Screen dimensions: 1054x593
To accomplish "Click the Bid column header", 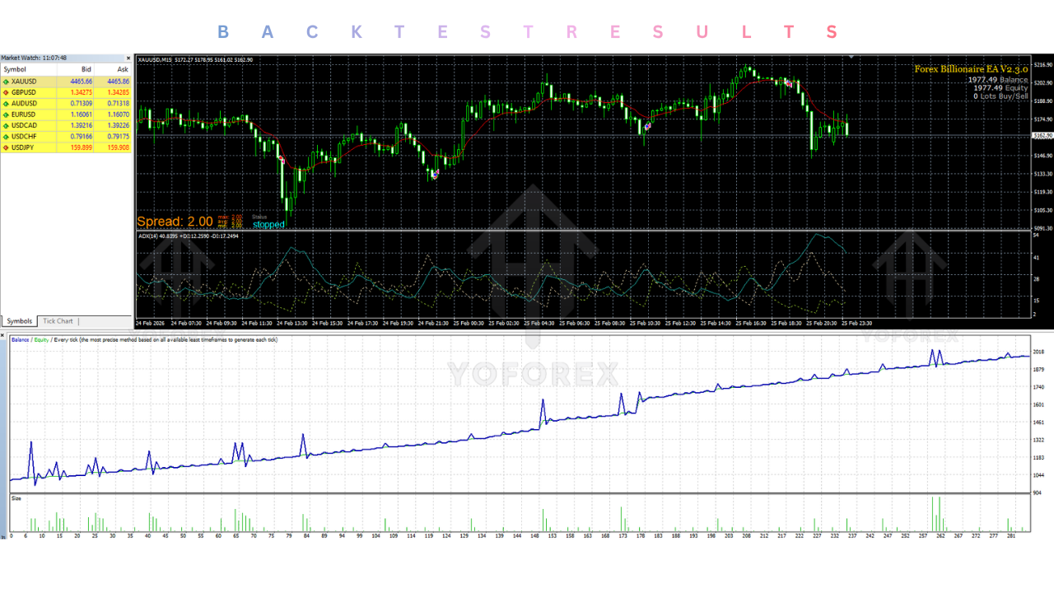I will coord(76,70).
